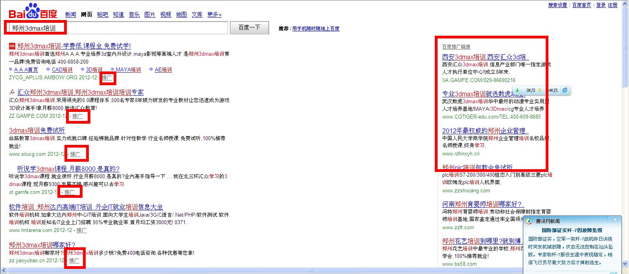Click the IE icon on the network speed widget
The height and width of the screenshot is (274, 629).
[565, 90]
